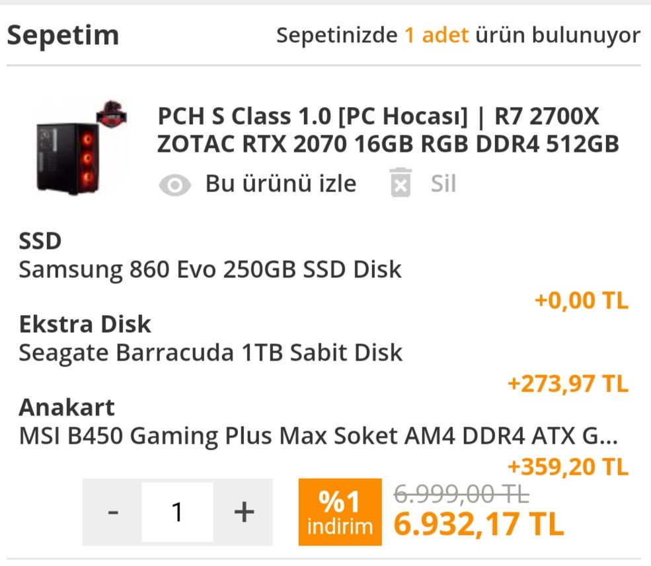Open the PC Hocası logo above the case image

click(111, 112)
